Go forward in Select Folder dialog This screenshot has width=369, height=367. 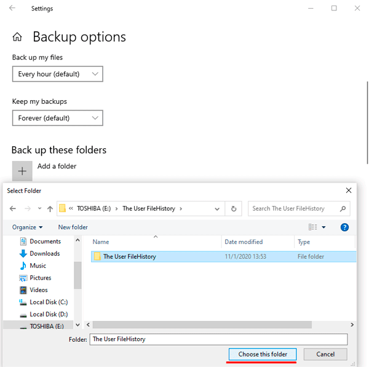(x=28, y=208)
